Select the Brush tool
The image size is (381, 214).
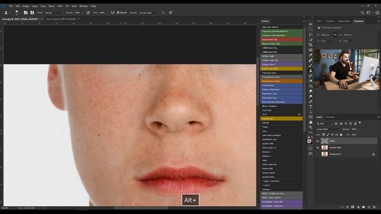(x=311, y=65)
